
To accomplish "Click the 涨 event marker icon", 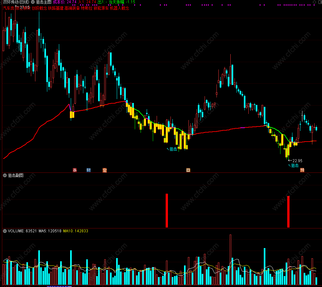I will [x=75, y=170].
